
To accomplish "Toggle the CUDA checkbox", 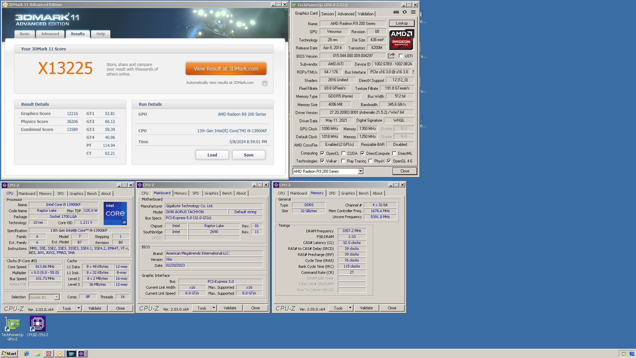I will point(344,153).
